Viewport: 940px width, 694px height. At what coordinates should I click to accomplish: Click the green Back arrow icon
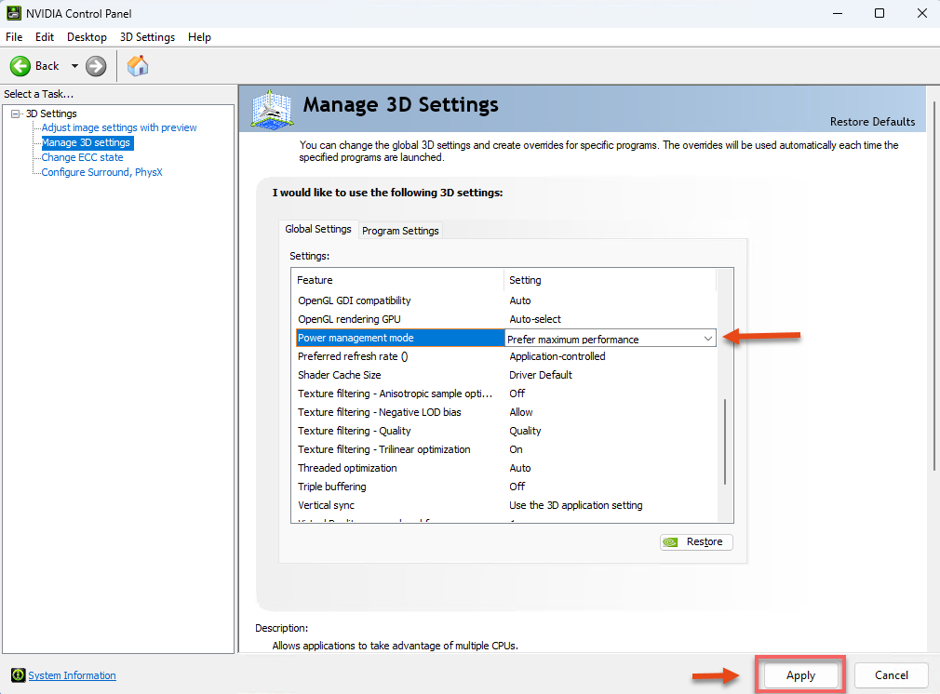point(20,66)
